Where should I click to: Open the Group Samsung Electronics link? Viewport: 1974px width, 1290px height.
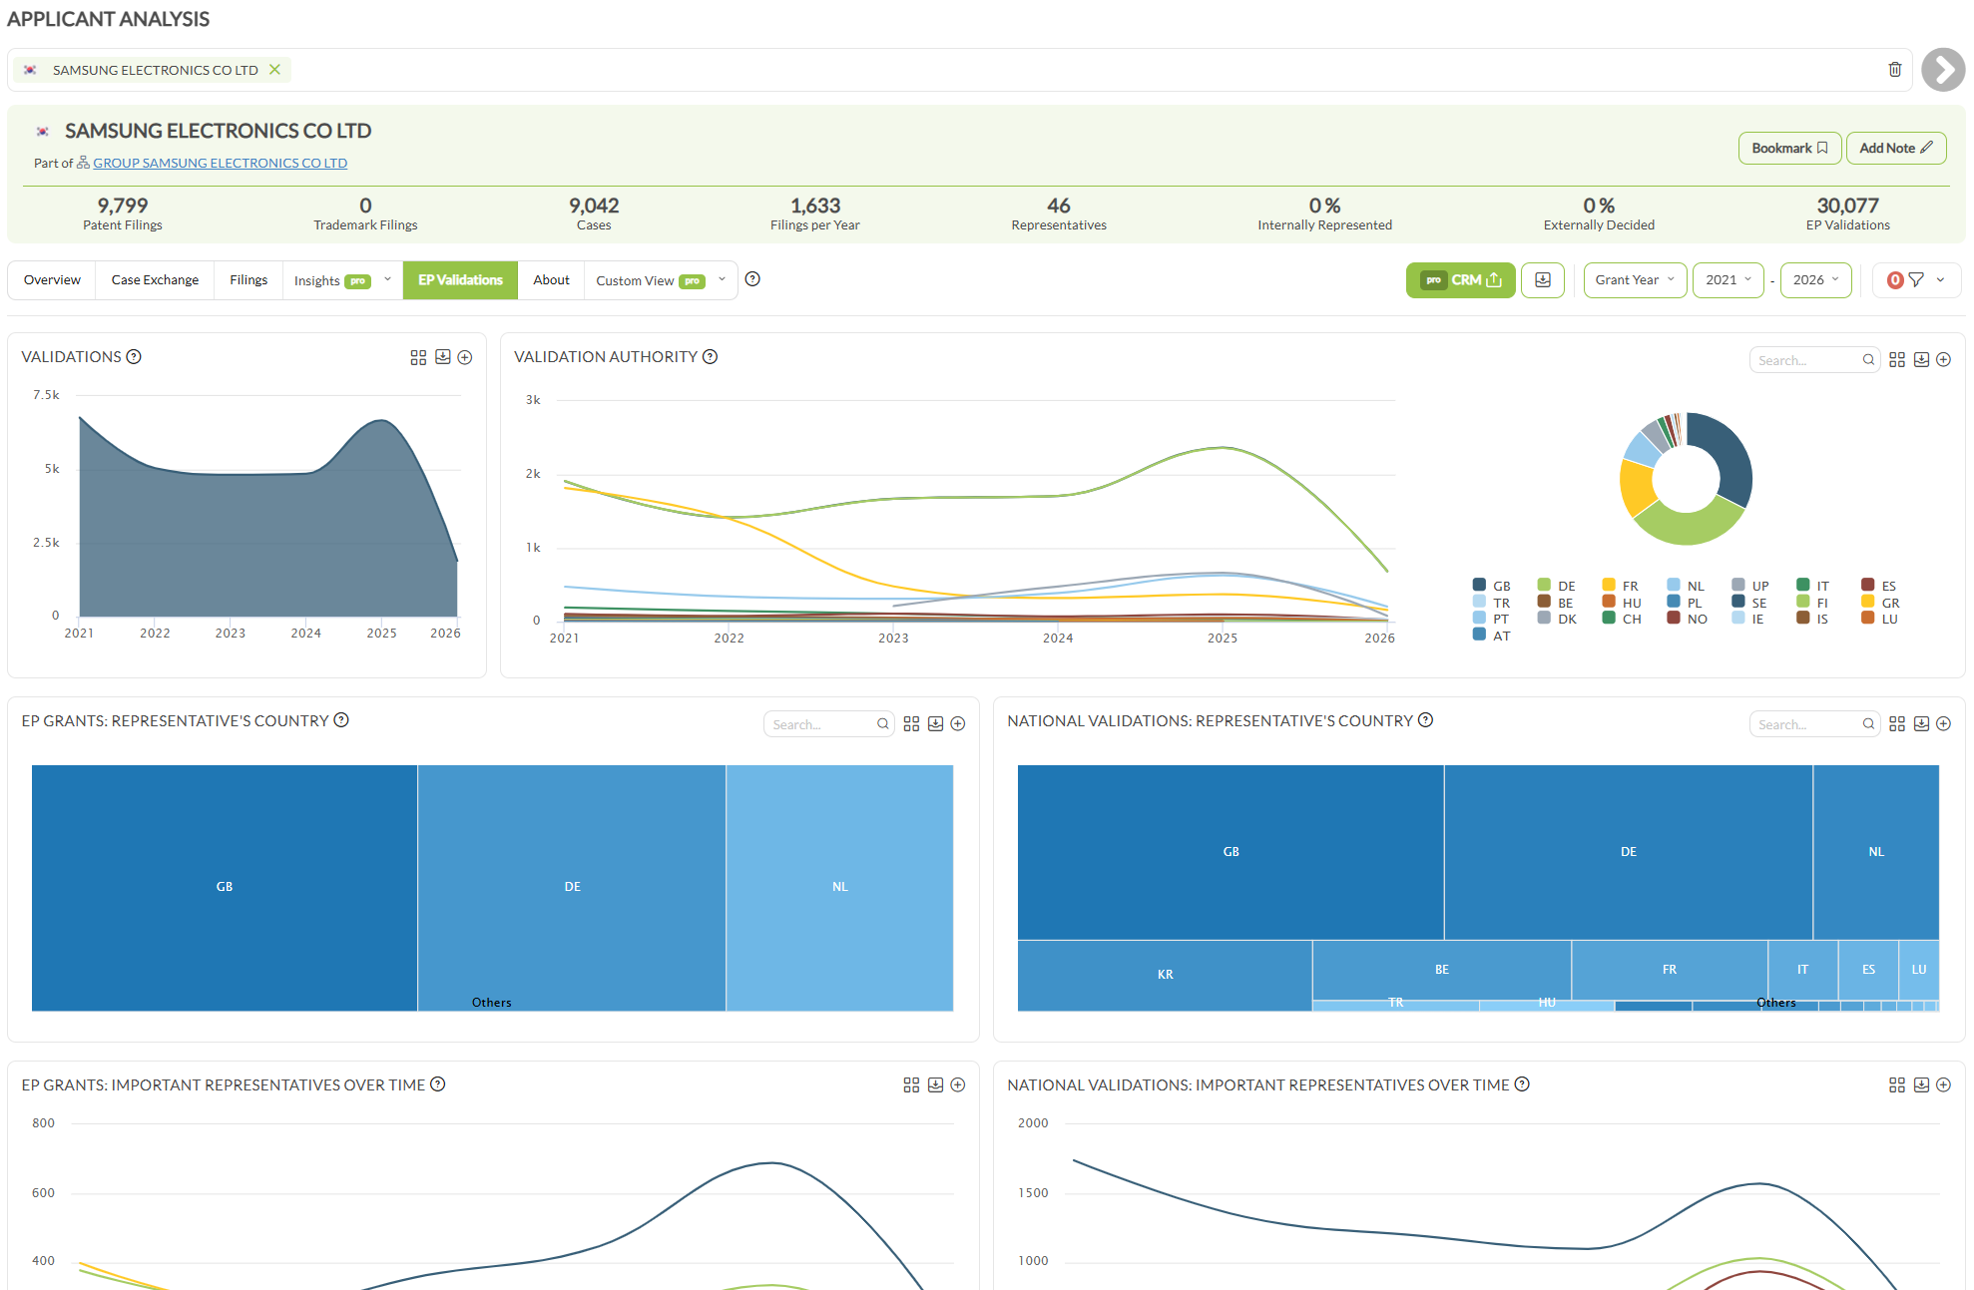[220, 163]
